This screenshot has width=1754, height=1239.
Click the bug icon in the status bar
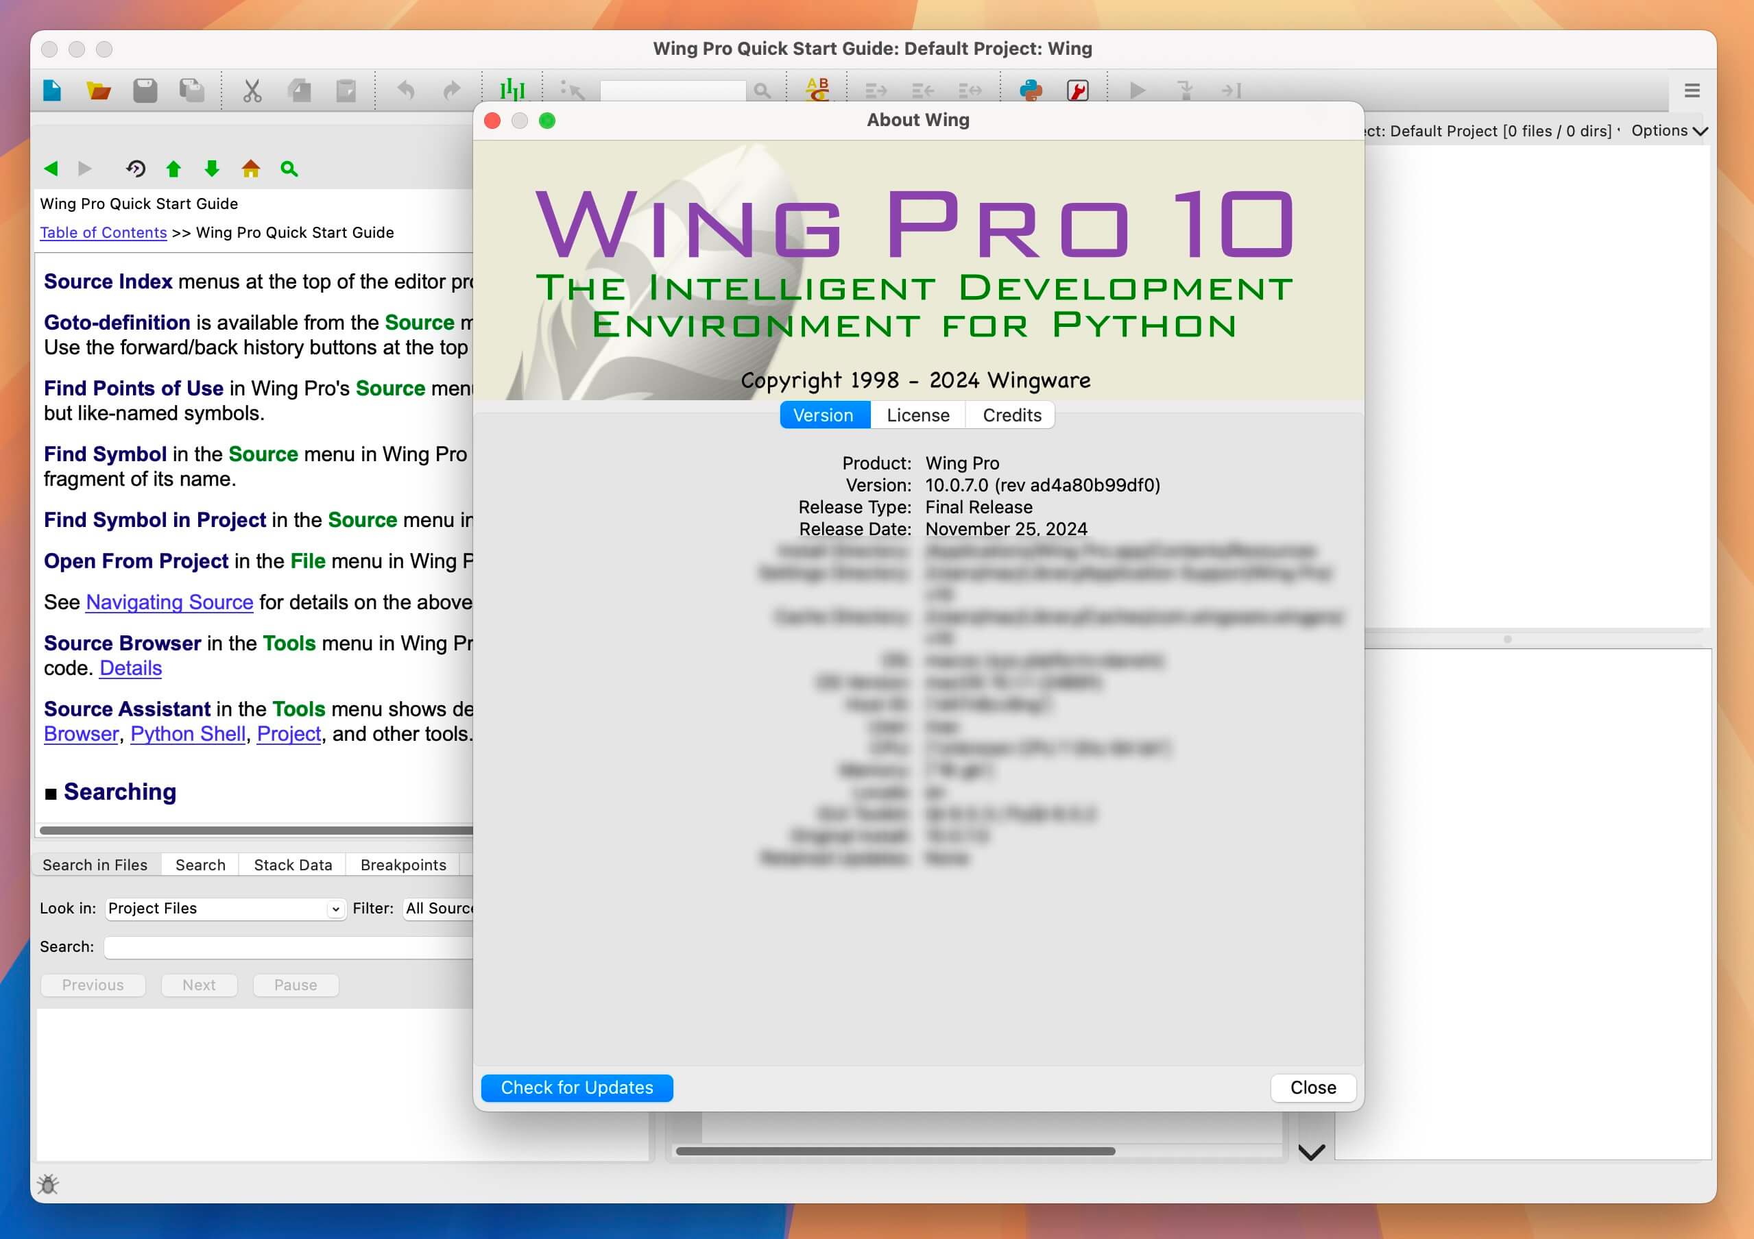[x=48, y=1184]
